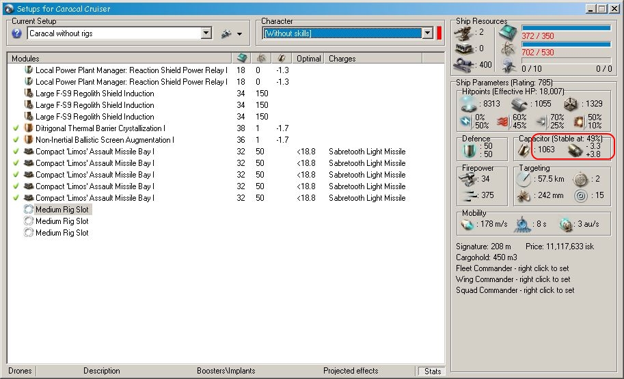
Task: Click the shield hitpoints icon showing 8313
Action: click(x=469, y=103)
